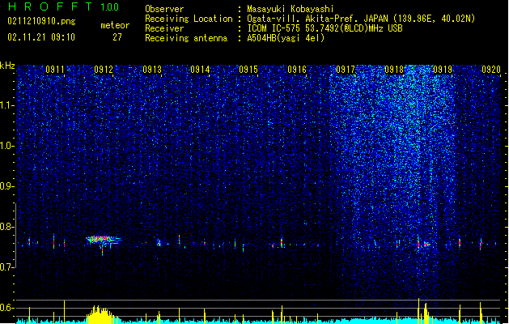Select the observer name Masayuki Kobayashi
The image size is (509, 324).
(291, 9)
